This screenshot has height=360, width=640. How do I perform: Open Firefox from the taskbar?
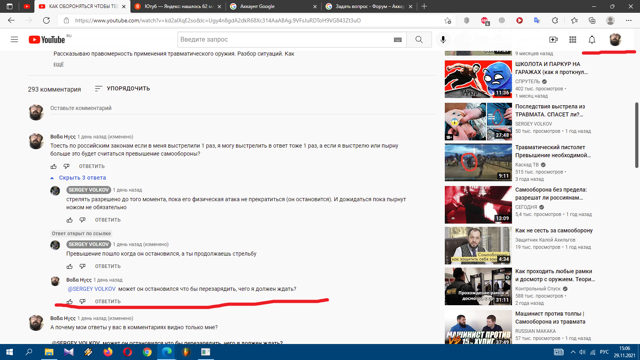[108, 352]
